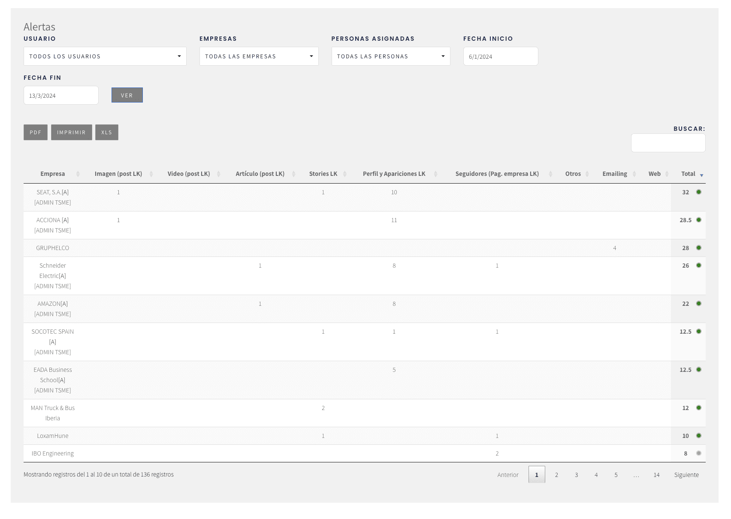Click the green status dot for SEAT, S.A.
Viewport: 731px width, 519px height.
coord(698,192)
